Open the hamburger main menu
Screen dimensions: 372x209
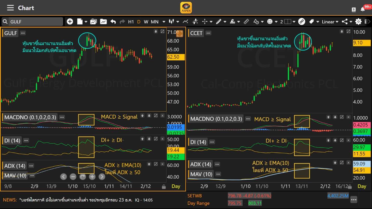click(x=10, y=8)
